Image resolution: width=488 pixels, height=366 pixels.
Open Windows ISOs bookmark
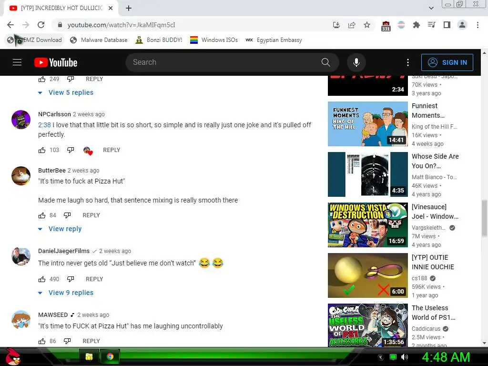pyautogui.click(x=214, y=40)
